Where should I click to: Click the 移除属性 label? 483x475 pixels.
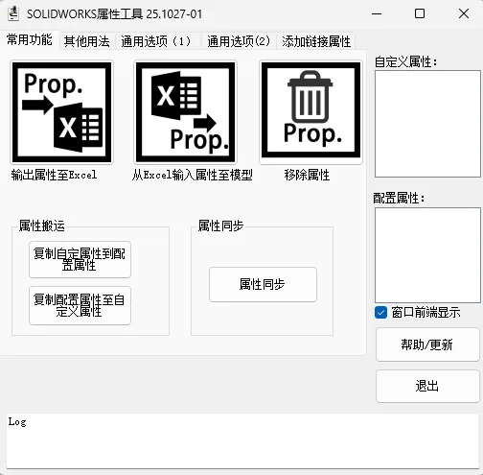click(307, 175)
